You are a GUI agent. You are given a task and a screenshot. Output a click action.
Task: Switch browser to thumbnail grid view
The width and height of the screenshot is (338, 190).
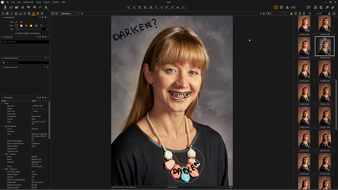click(x=295, y=13)
